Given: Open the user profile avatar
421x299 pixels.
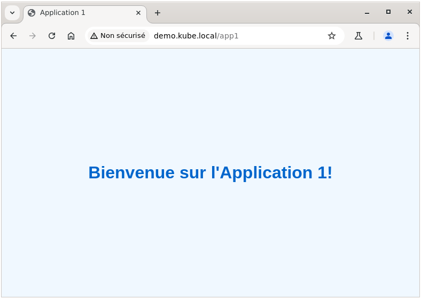Looking at the screenshot, I should click(388, 36).
